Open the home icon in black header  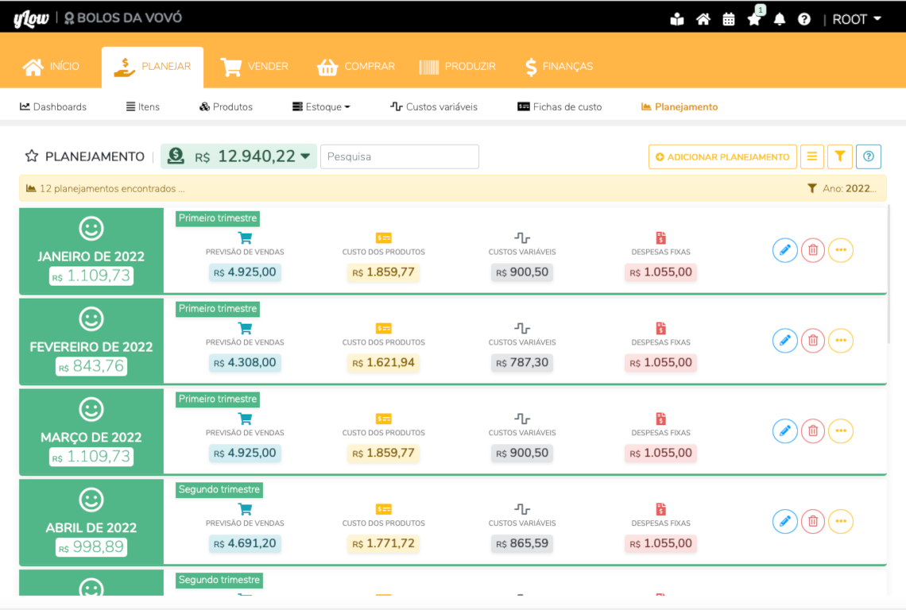pyautogui.click(x=703, y=19)
